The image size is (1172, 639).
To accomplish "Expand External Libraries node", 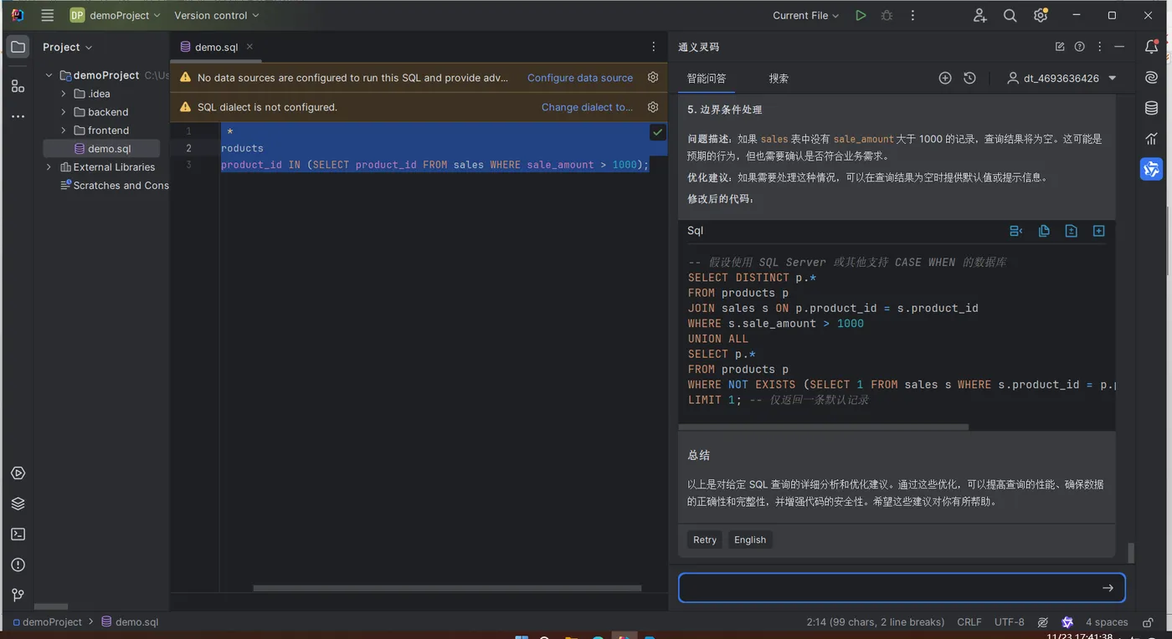I will coord(49,167).
